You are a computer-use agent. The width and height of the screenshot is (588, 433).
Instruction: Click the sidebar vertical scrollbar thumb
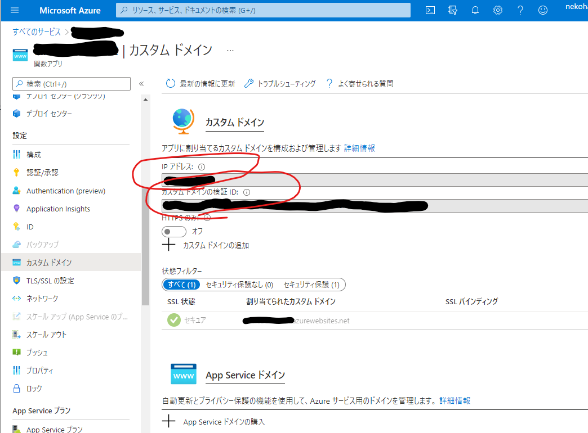tap(145, 245)
